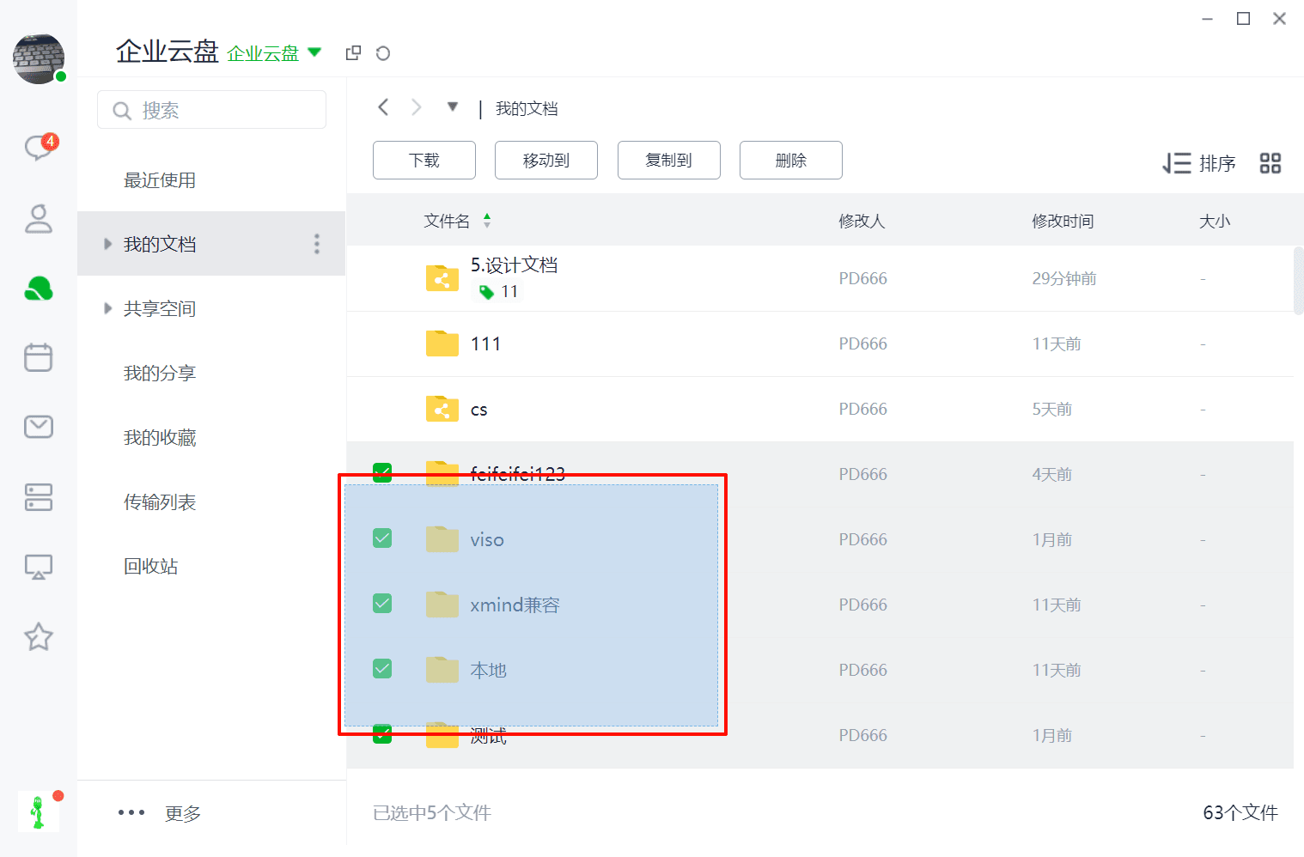Click the 5.设计文档 shared folder icon
Image resolution: width=1304 pixels, height=857 pixels.
442,278
